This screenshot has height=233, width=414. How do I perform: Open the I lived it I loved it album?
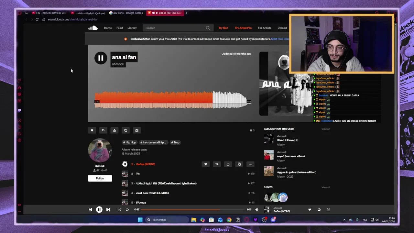click(287, 140)
